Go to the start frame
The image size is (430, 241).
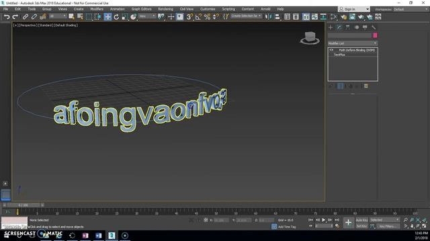(310, 220)
